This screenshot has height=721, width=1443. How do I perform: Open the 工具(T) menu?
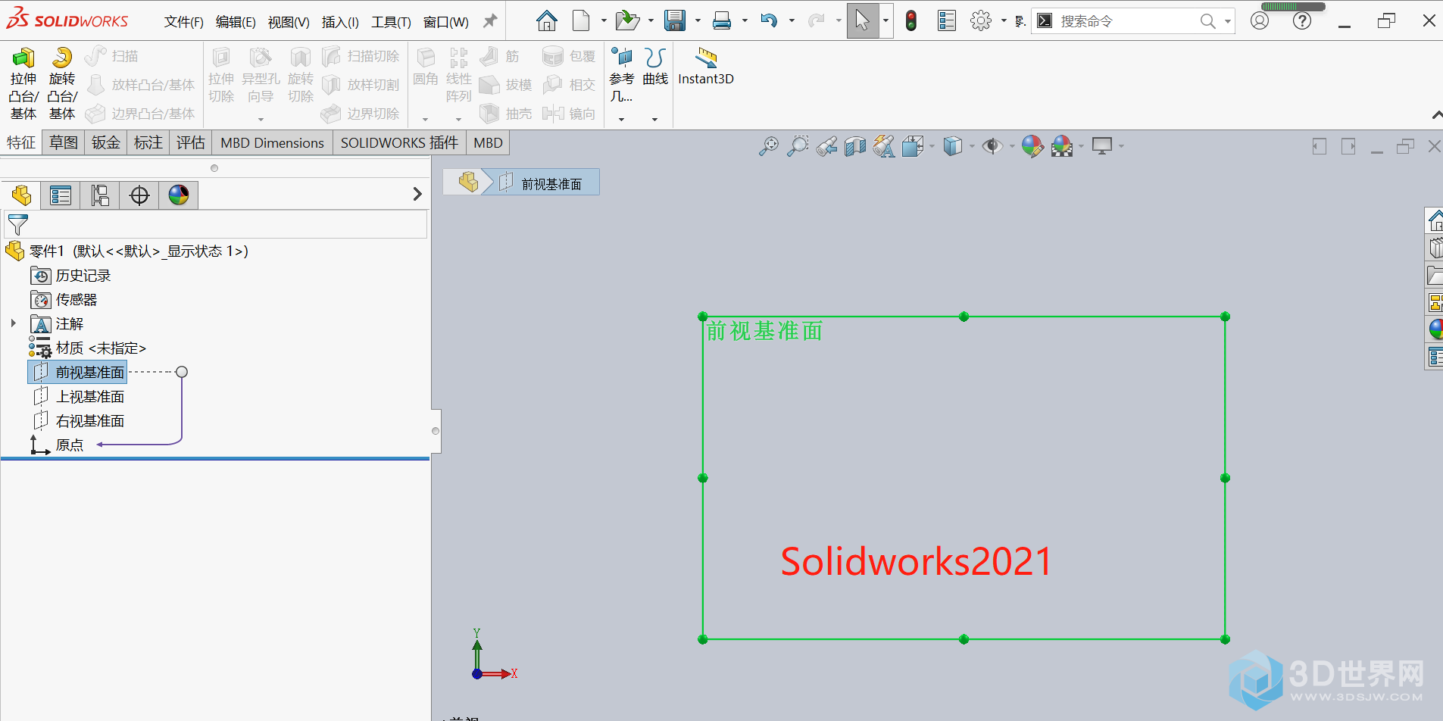[x=391, y=22]
